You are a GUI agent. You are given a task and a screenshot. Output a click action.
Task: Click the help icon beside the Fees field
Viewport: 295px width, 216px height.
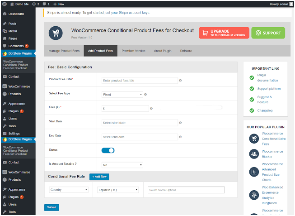pyautogui.click(x=151, y=109)
